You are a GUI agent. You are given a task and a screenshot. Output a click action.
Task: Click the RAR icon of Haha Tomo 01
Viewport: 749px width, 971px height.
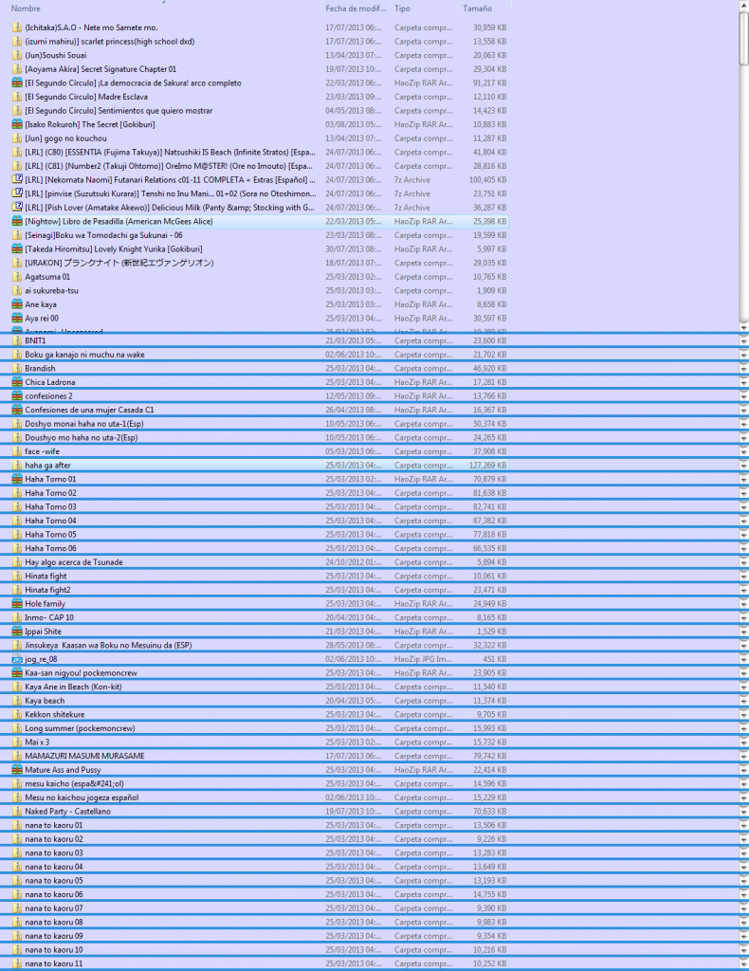point(17,479)
